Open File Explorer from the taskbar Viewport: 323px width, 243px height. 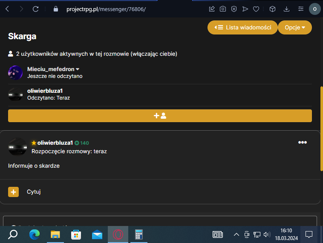55,234
